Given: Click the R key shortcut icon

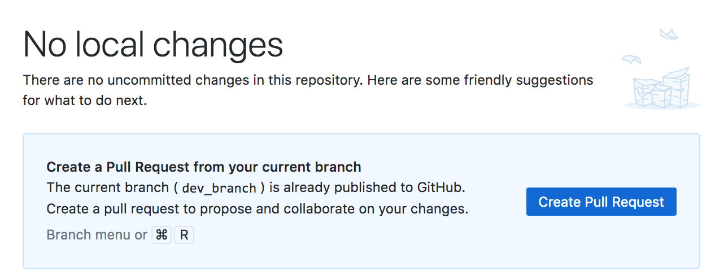Looking at the screenshot, I should coord(184,235).
